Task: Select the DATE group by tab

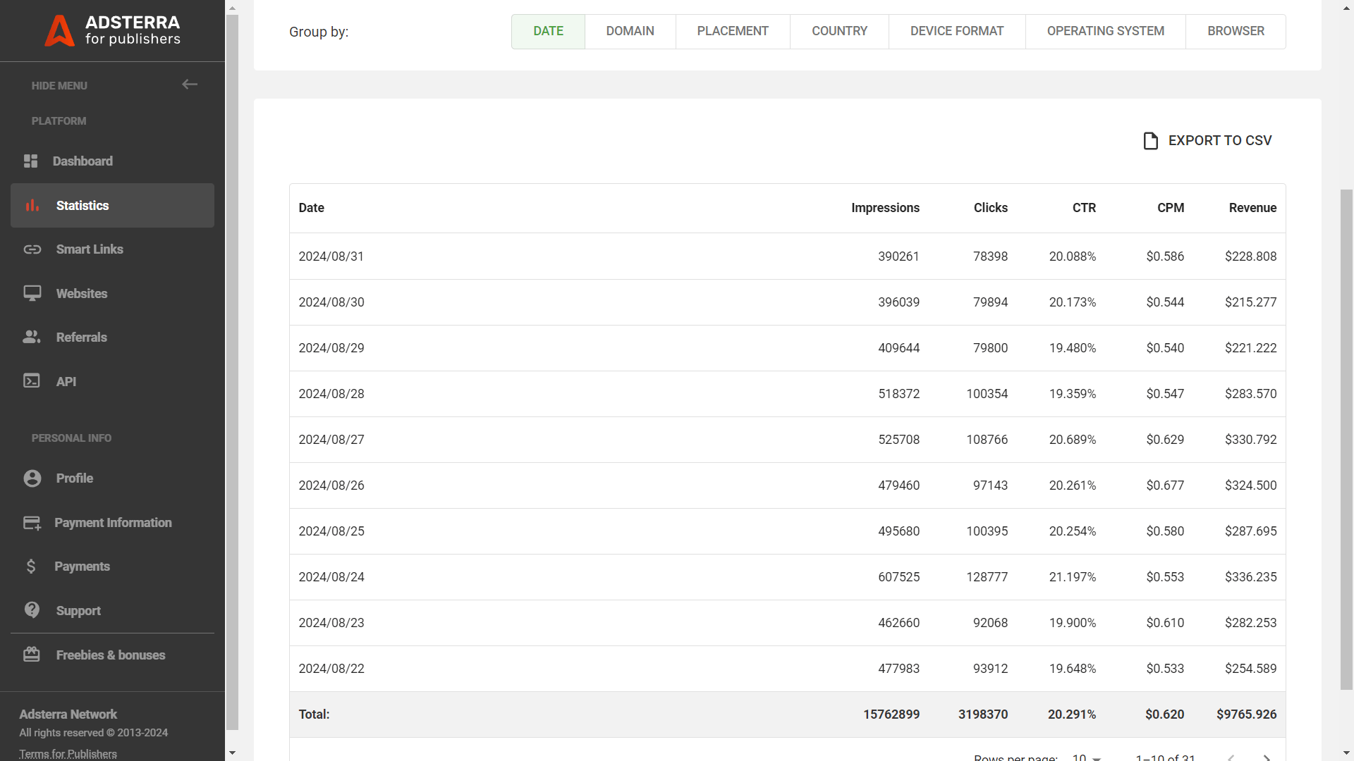Action: 548,31
